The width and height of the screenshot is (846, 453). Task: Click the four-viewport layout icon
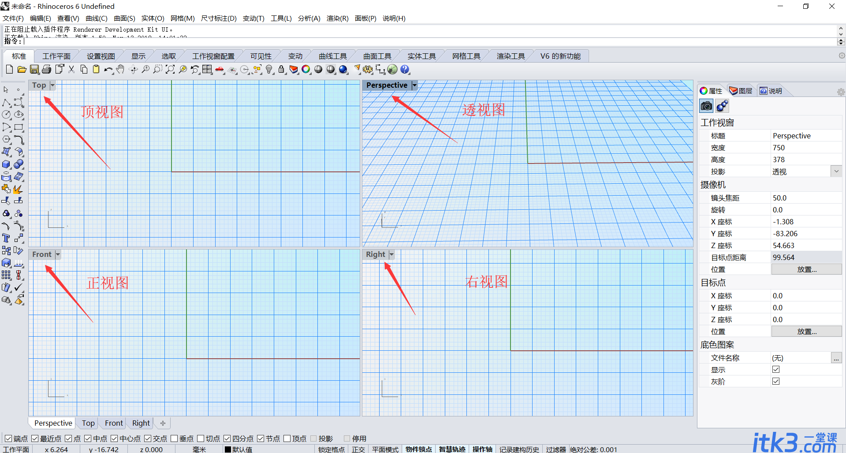[207, 69]
